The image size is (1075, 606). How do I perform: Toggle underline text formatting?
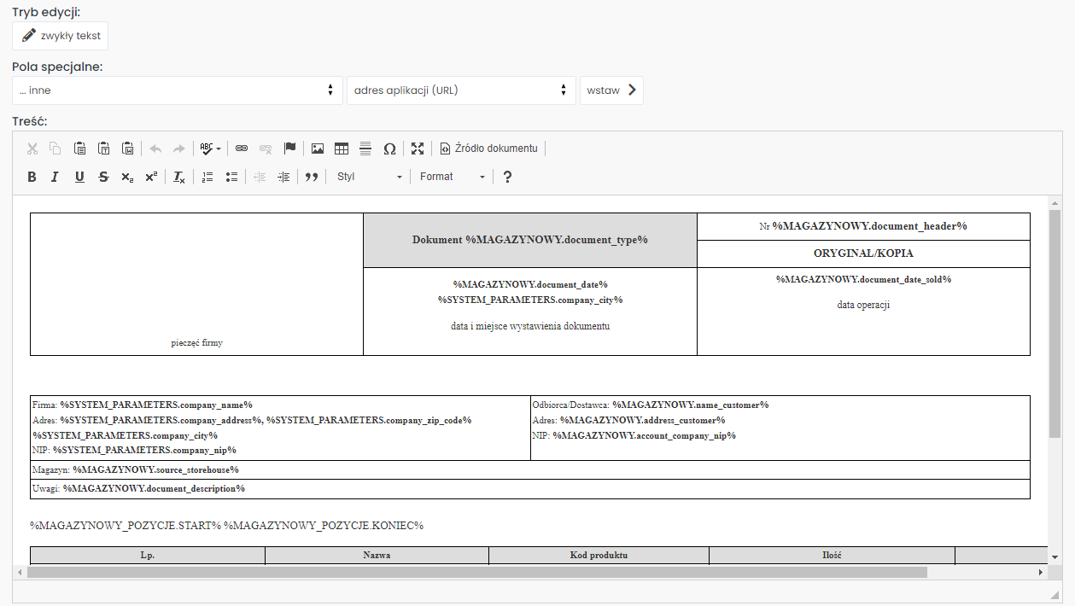[79, 177]
